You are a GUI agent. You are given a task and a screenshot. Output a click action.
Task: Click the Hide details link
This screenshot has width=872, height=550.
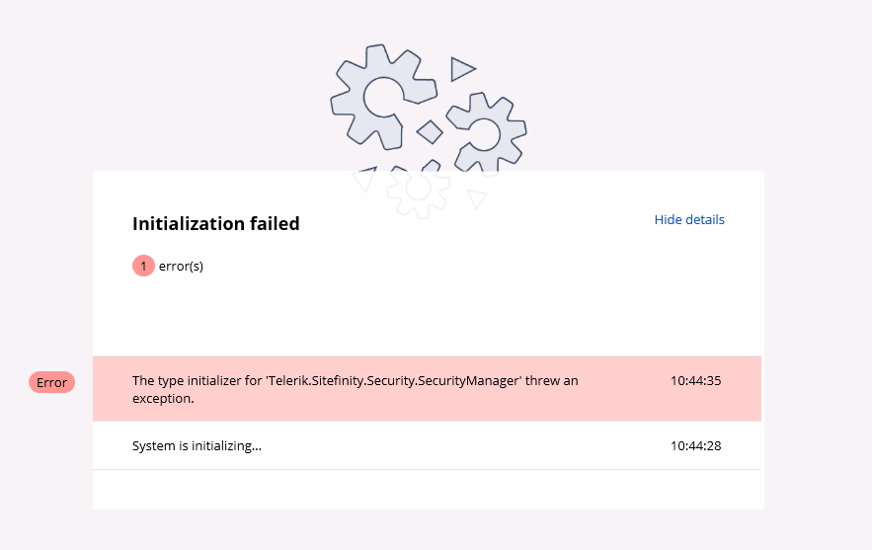coord(689,219)
